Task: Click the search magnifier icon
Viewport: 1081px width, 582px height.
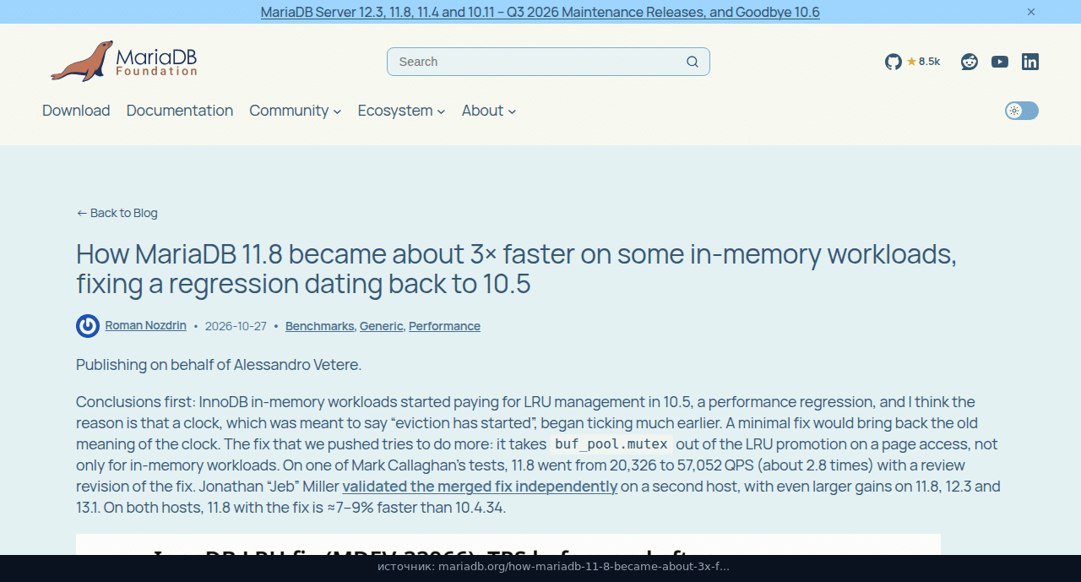Action: click(x=693, y=62)
